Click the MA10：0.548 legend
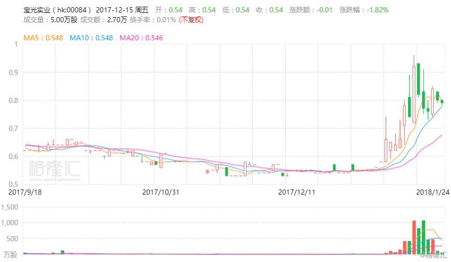This screenshot has width=451, height=262. (91, 38)
